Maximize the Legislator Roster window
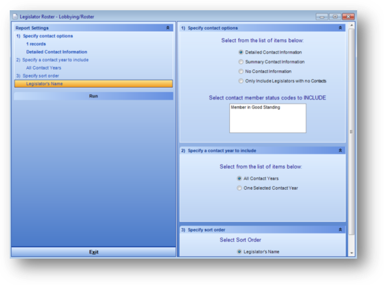Screen dimensions: 384x285 335,17
